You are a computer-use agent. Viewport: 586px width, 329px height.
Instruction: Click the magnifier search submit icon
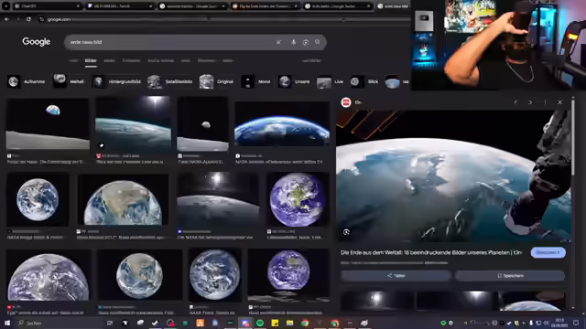click(318, 42)
